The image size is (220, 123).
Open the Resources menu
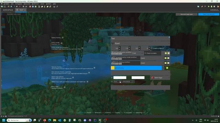pos(27,4)
